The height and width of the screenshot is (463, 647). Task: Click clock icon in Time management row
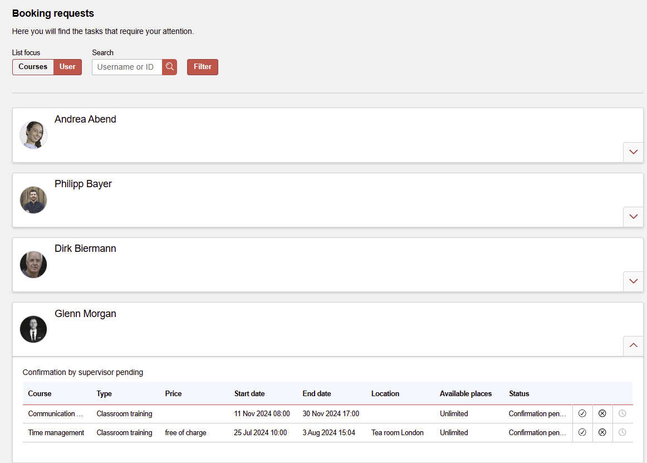(623, 432)
